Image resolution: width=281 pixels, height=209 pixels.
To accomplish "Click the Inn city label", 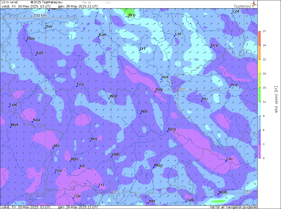I will [x=152, y=201].
